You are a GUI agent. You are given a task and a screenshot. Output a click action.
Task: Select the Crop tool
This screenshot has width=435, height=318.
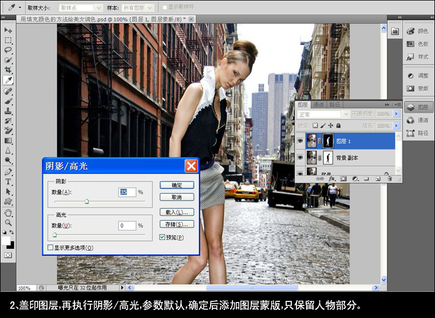coord(8,70)
